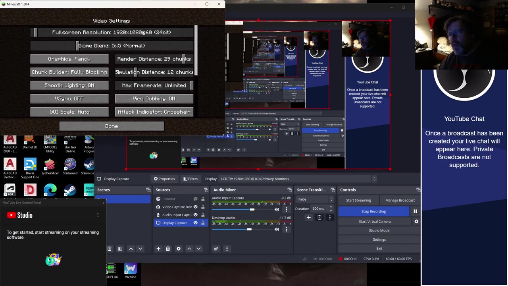Image resolution: width=508 pixels, height=286 pixels.
Task: Open YouTube Studio three-dot menu
Action: pyautogui.click(x=98, y=215)
